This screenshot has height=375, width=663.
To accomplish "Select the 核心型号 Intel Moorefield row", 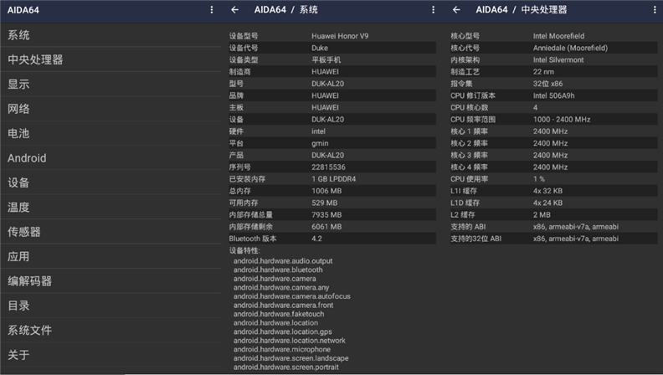I will 554,36.
